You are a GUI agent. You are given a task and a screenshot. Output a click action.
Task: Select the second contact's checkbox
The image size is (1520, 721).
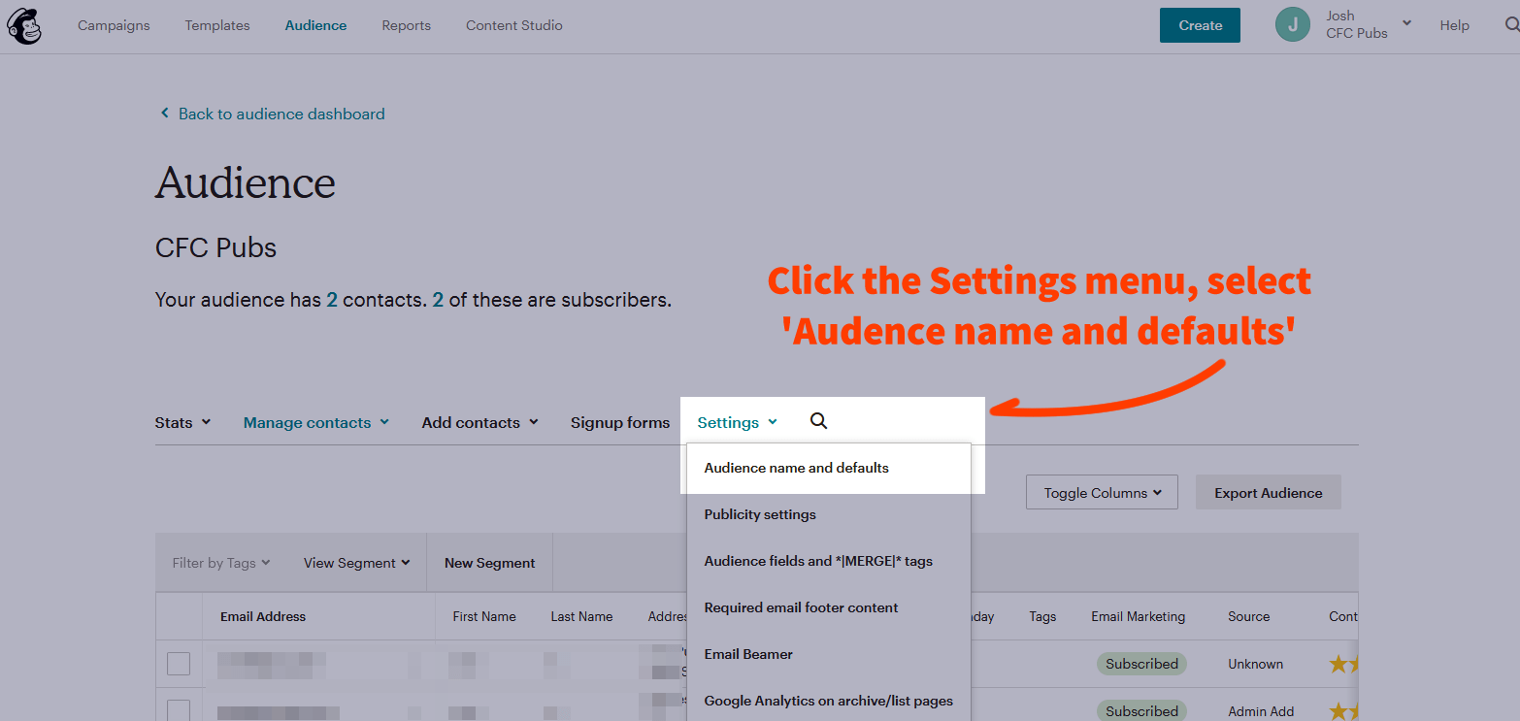[180, 709]
